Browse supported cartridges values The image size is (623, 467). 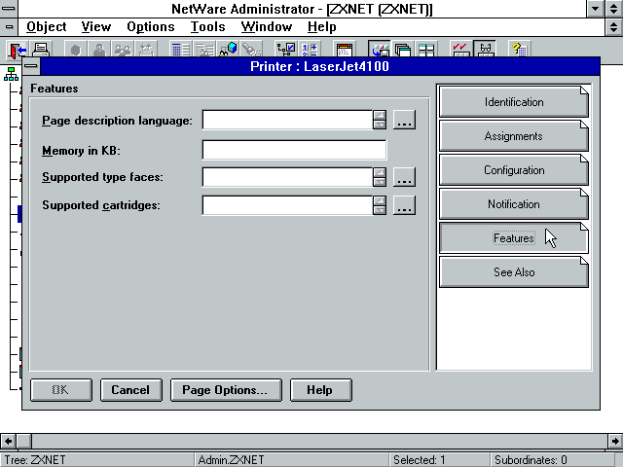click(404, 205)
